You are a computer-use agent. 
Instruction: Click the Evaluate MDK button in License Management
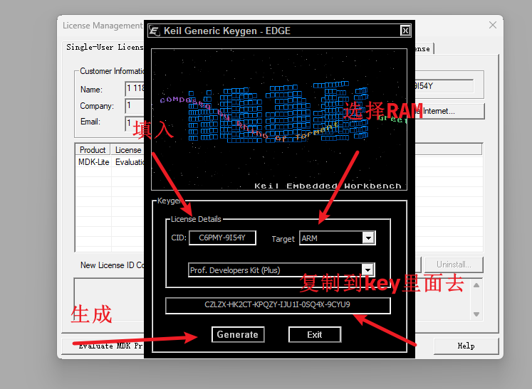tap(103, 346)
